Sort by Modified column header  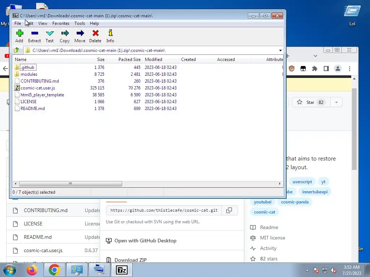pyautogui.click(x=160, y=60)
